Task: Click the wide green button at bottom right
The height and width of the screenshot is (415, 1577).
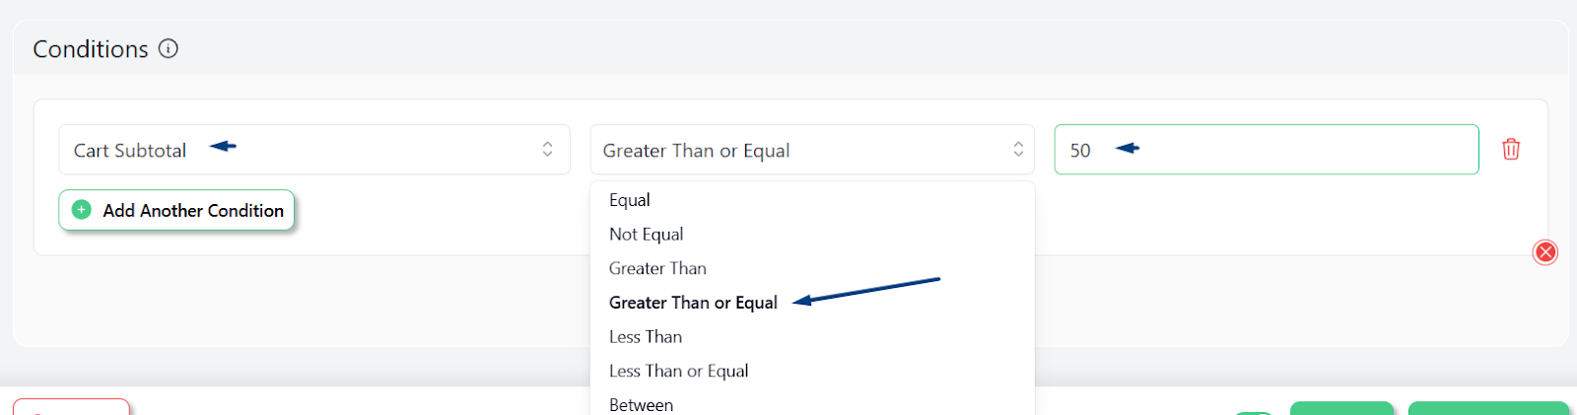Action: point(1488,408)
